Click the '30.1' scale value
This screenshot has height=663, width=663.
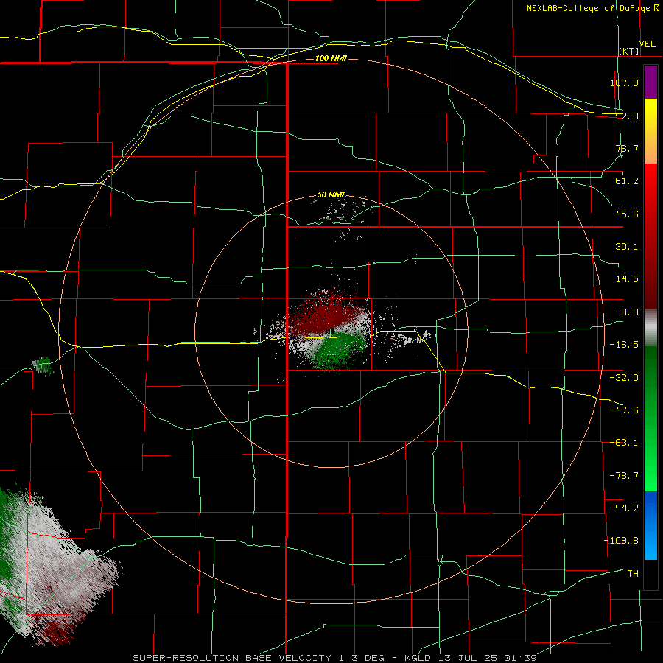pyautogui.click(x=627, y=247)
